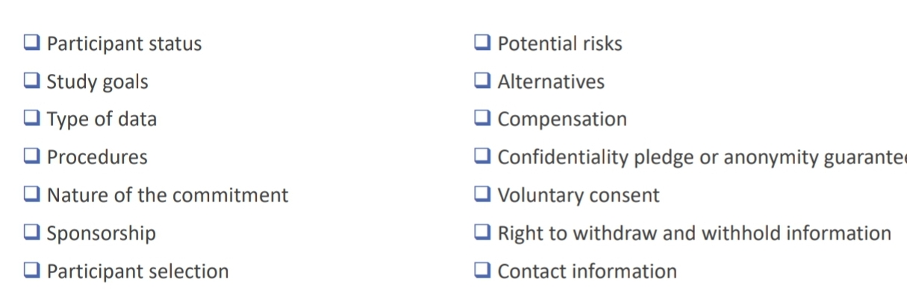
Task: Click the Compensation label text
Action: pos(562,119)
